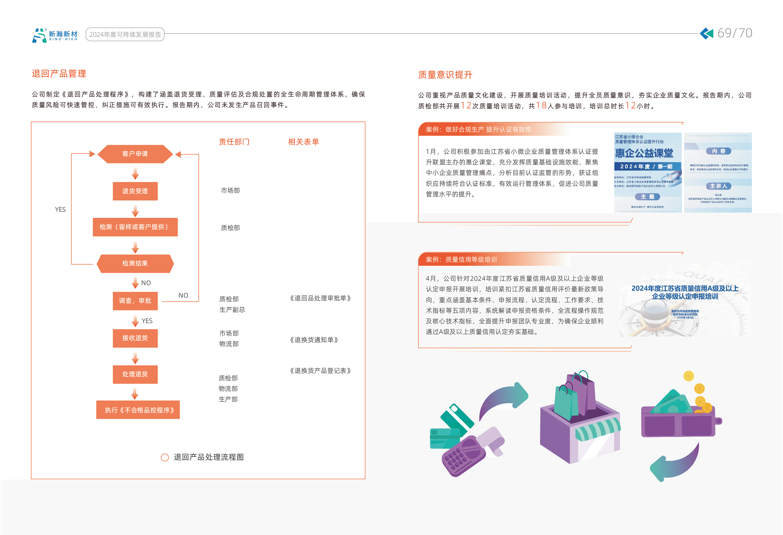
Task: Click the 《退换货通知单》 form reference
Action: point(314,340)
